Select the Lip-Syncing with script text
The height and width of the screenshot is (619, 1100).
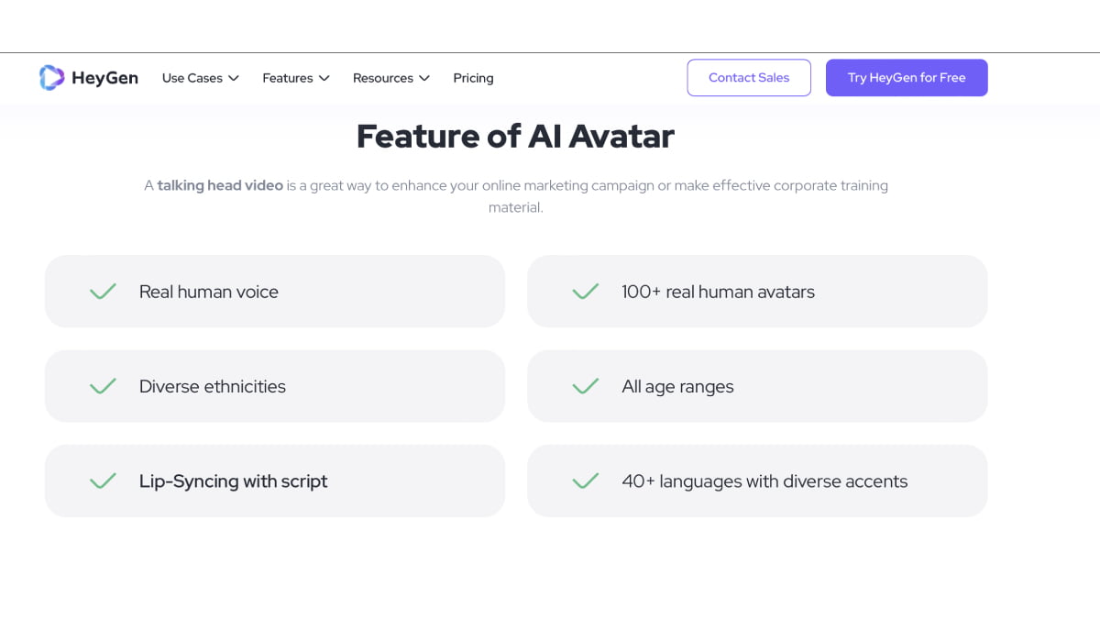click(233, 481)
